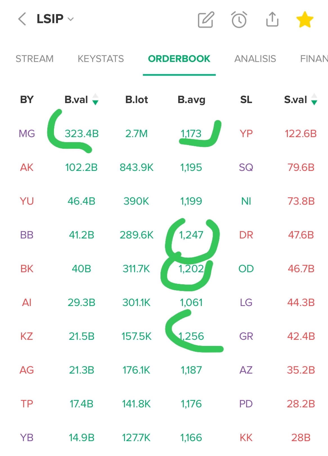Open the partially visible FINAN tab
The image size is (328, 456).
pyautogui.click(x=314, y=59)
